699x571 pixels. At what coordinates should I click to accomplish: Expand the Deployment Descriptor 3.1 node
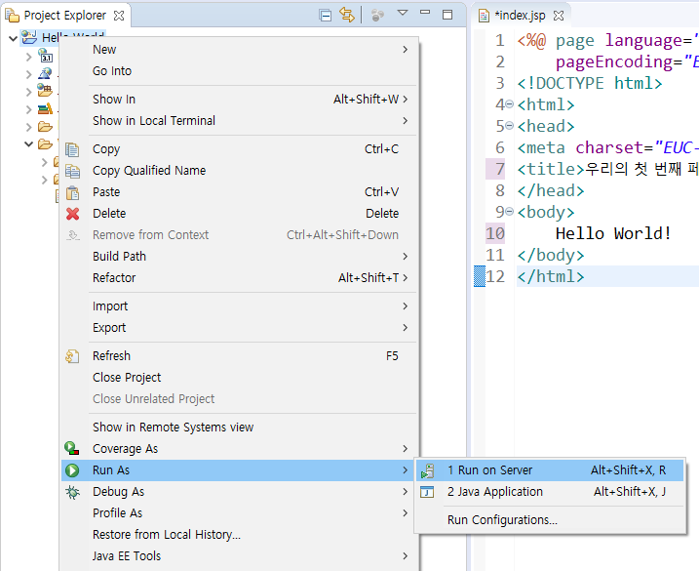[x=28, y=57]
